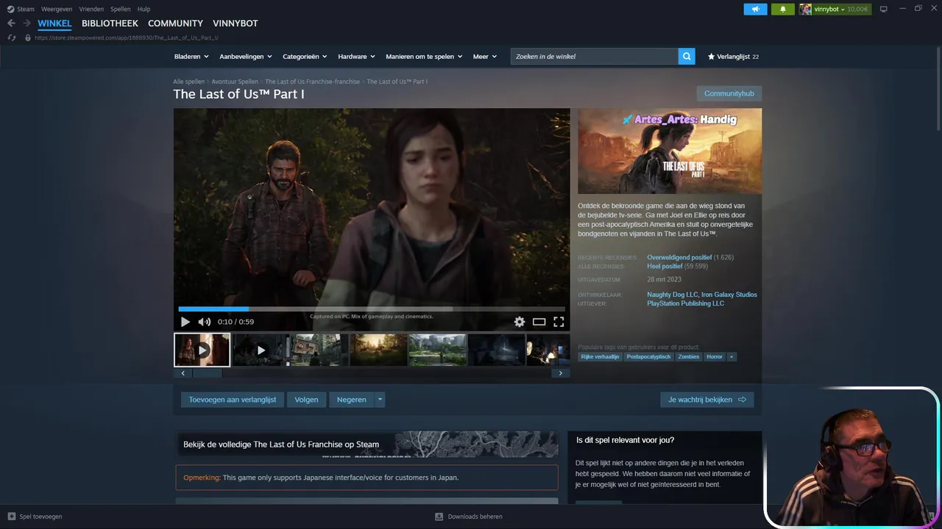Click the game header capsule image
Image resolution: width=942 pixels, height=529 pixels.
pyautogui.click(x=670, y=151)
